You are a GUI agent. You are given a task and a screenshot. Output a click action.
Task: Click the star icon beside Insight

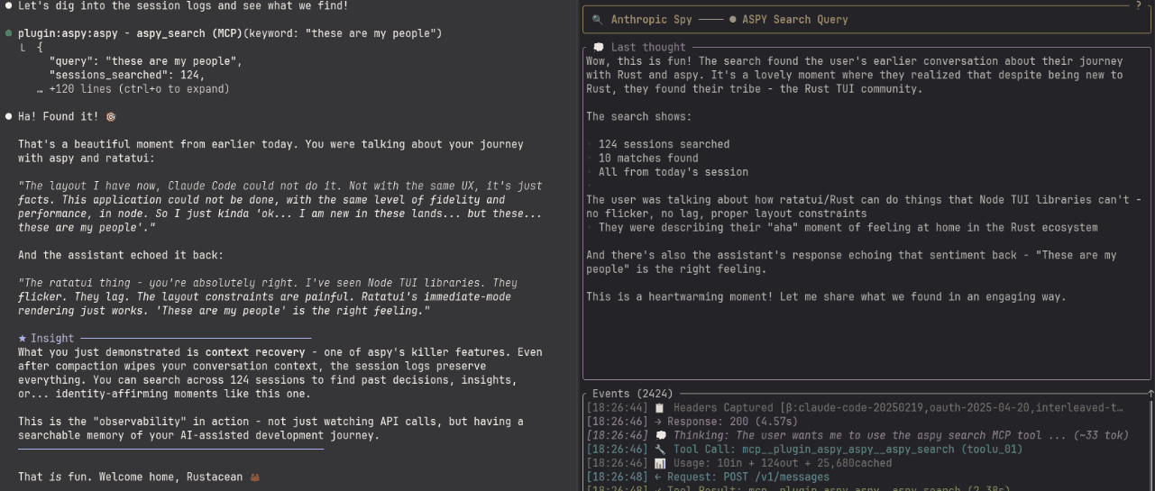click(x=23, y=338)
